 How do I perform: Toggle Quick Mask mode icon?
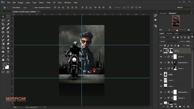pyautogui.click(x=3, y=72)
